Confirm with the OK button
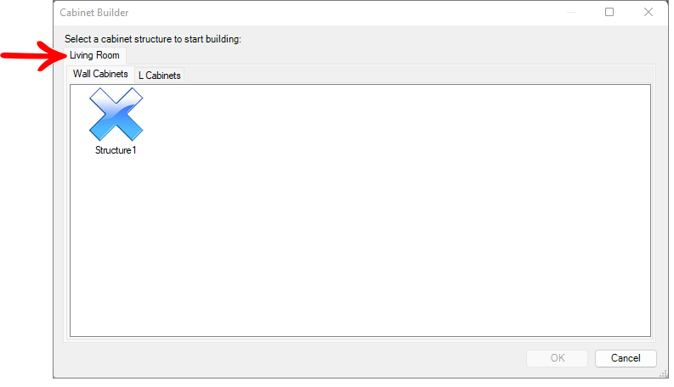The image size is (674, 387). 557,358
